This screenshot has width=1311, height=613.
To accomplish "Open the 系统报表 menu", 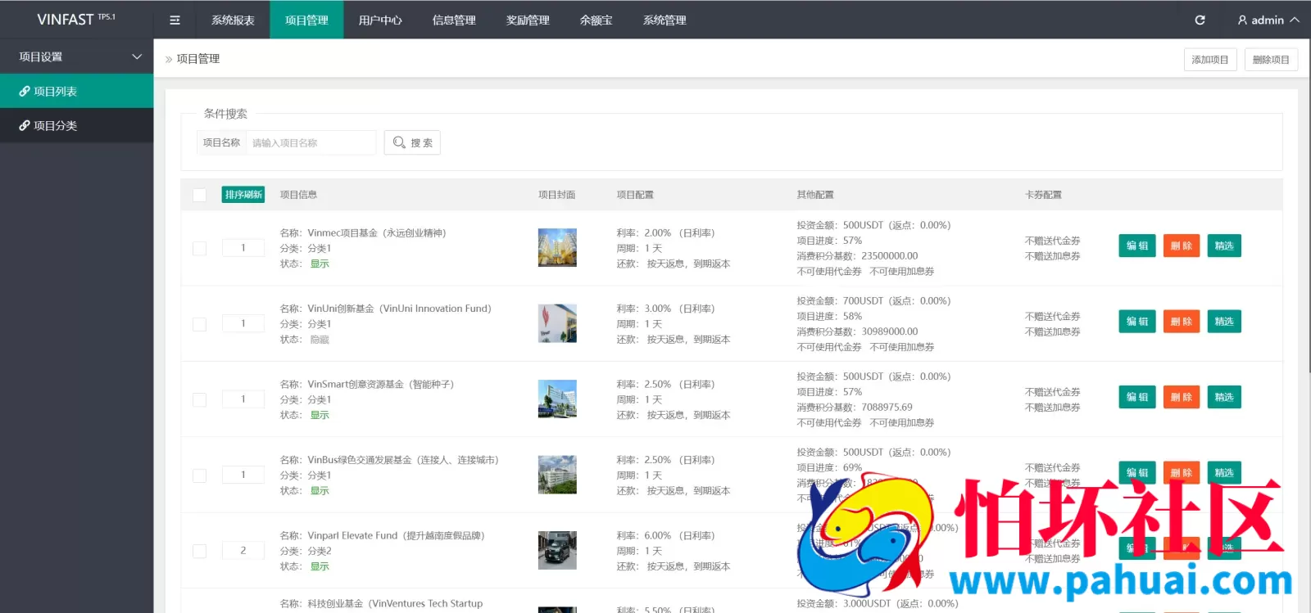I will click(233, 20).
